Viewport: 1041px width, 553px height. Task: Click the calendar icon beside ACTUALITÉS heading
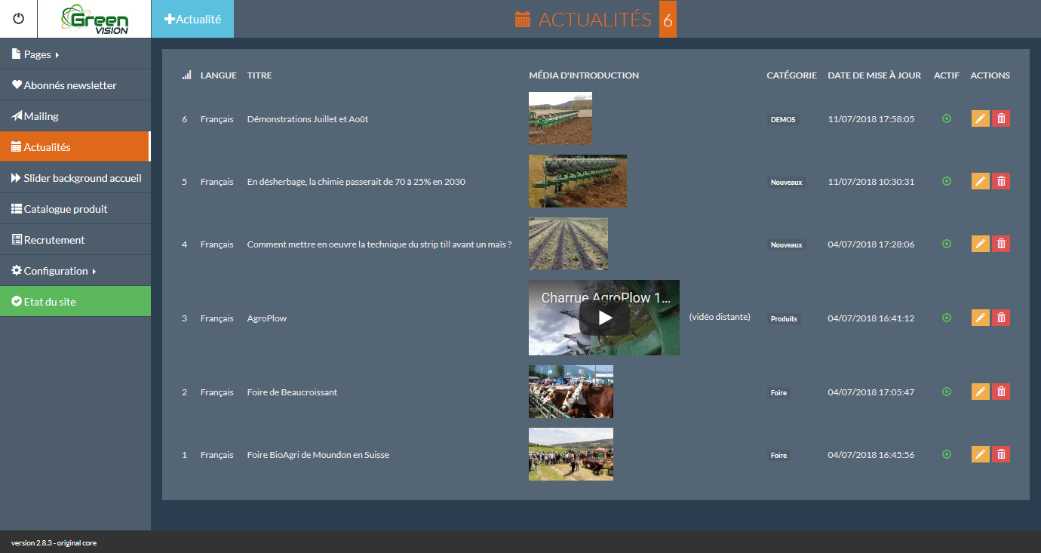[x=523, y=20]
